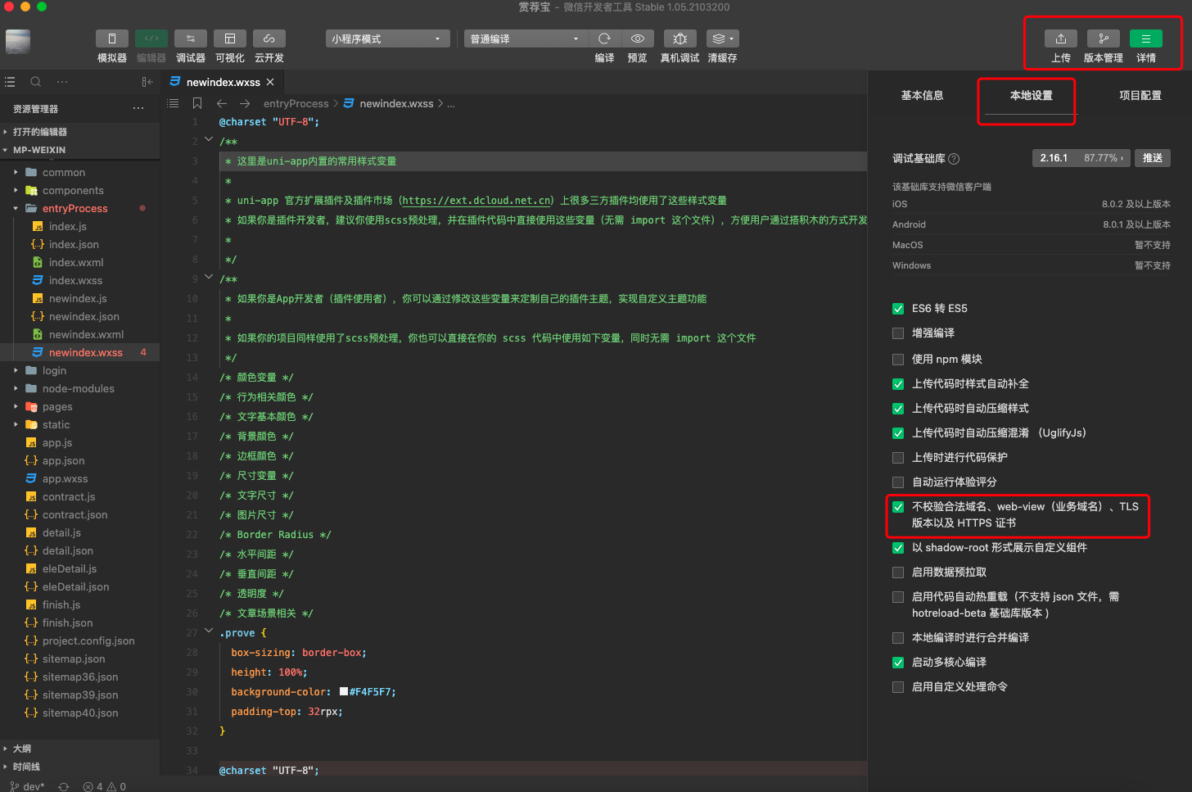Toggle the details (详情) panel

click(x=1146, y=38)
